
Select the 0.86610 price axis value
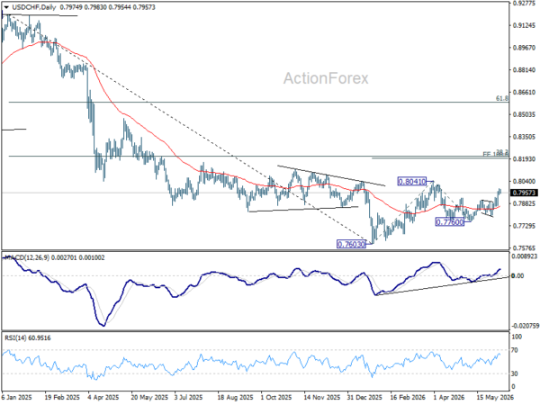tap(524, 93)
